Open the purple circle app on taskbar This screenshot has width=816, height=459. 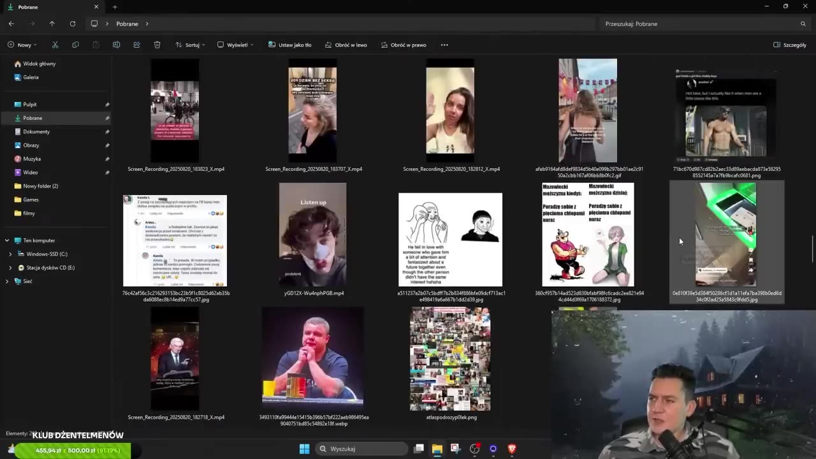coord(493,449)
